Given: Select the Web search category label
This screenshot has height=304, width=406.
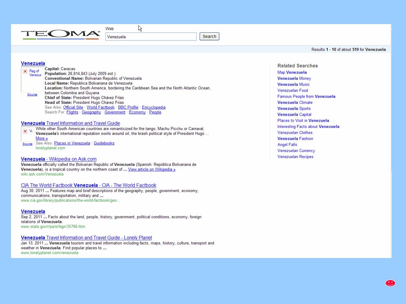Looking at the screenshot, I should [x=110, y=29].
